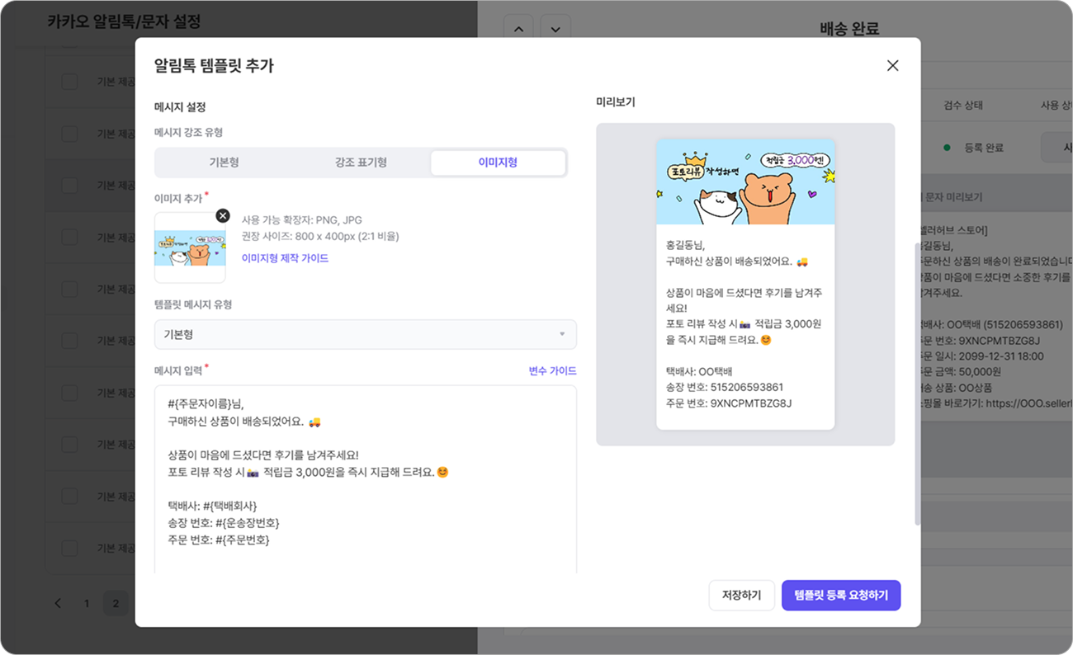1073x655 pixels.
Task: Click the 메시지 강조 유형 label
Action: (188, 132)
